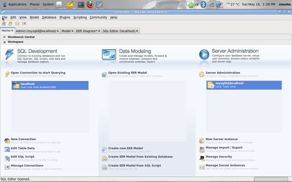
Task: Click the Create EER Model from Existing Database icon
Action: (x=104, y=158)
